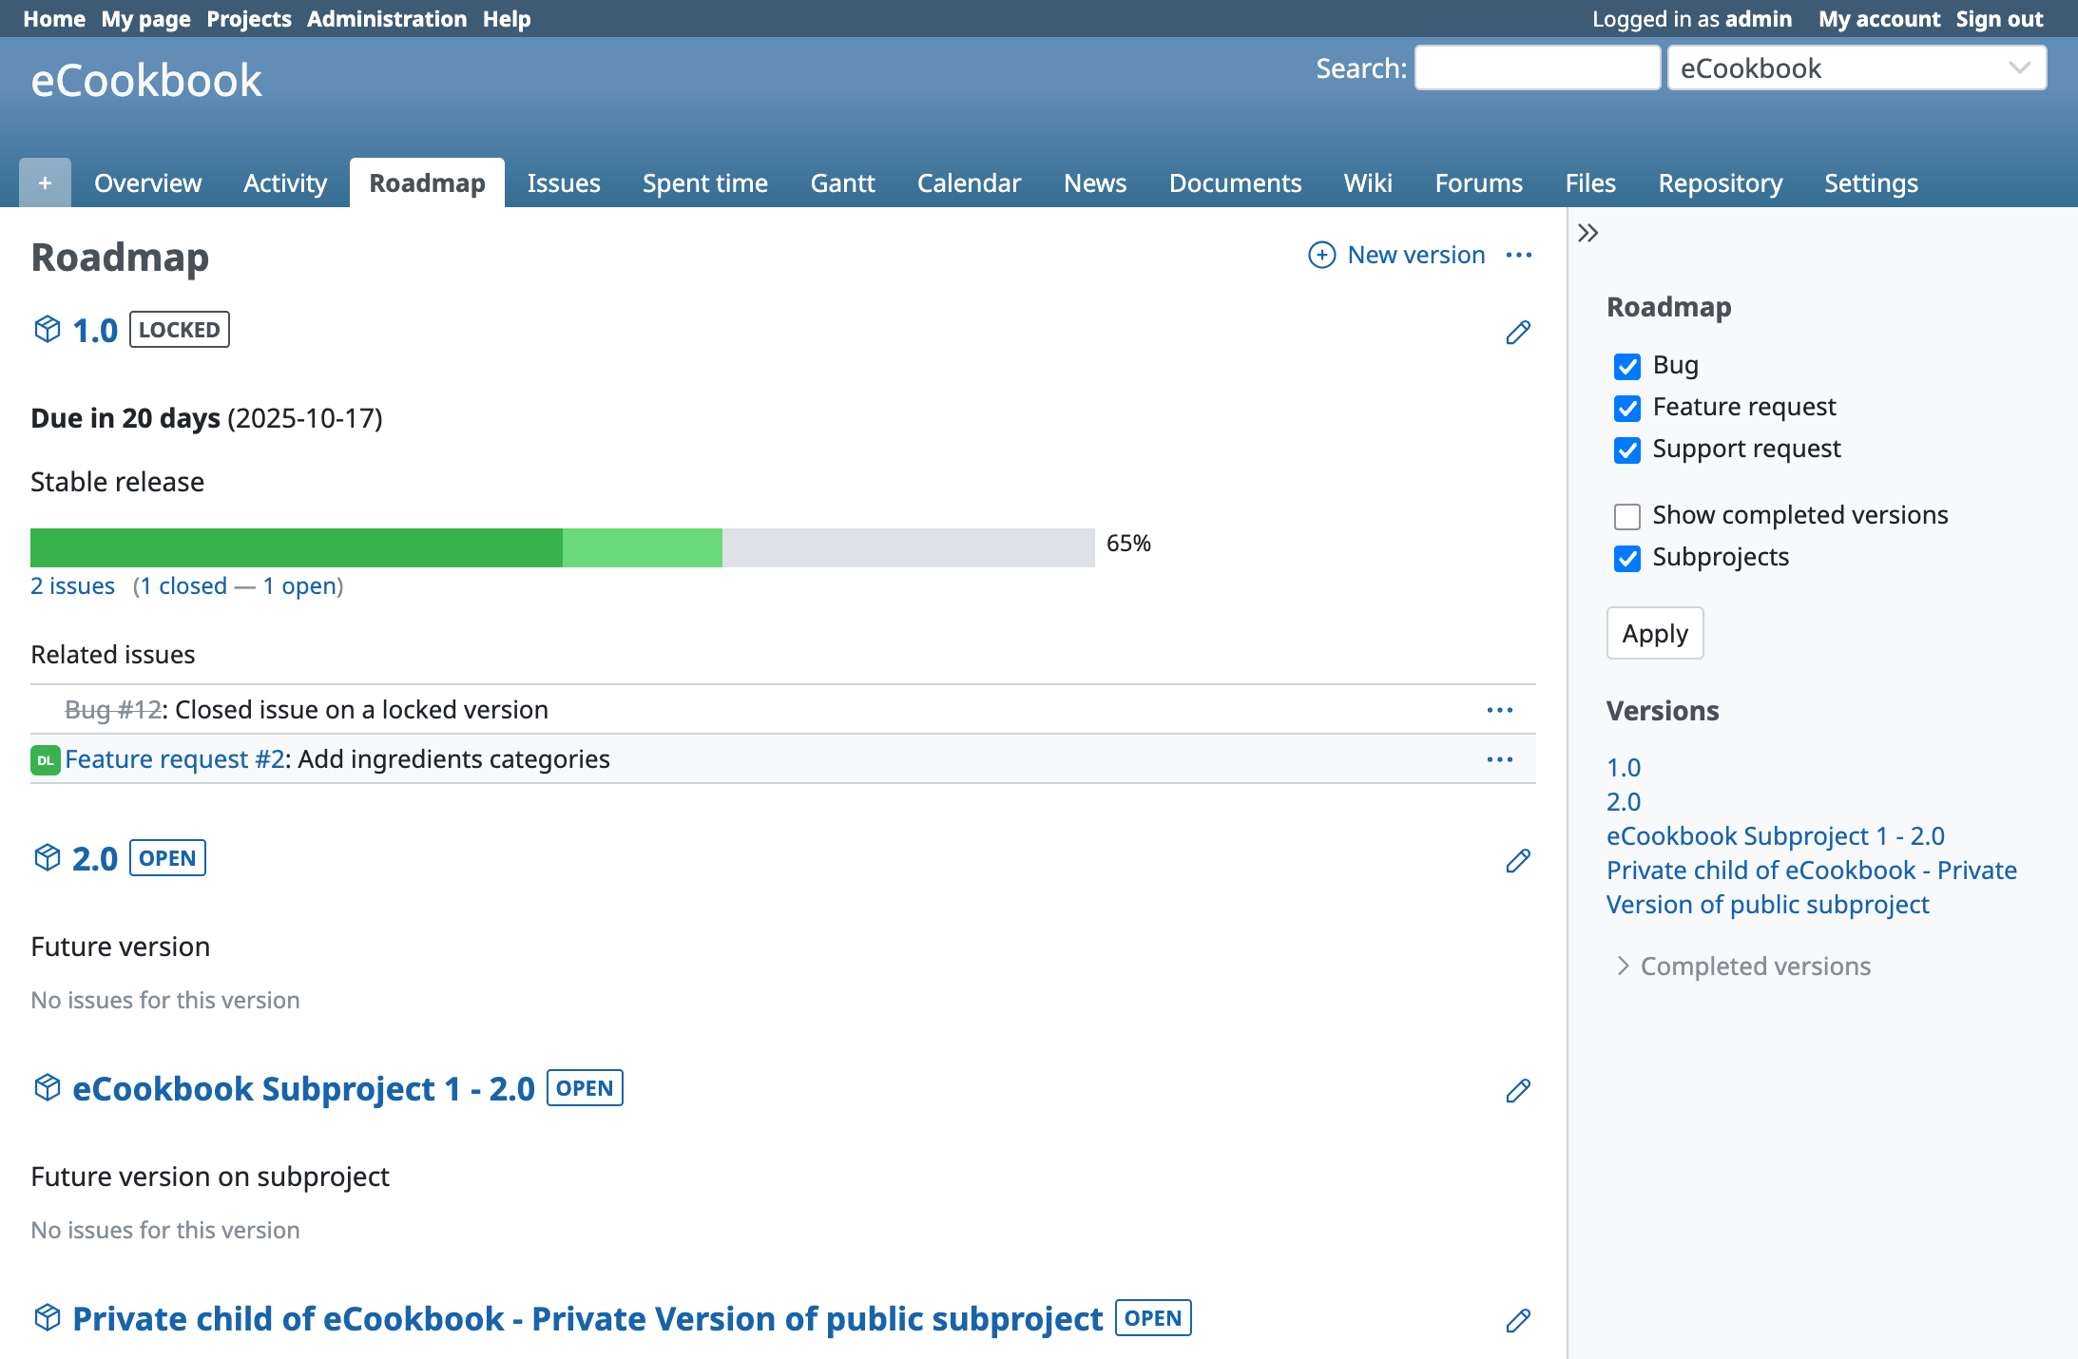Collapse the sidebar with the double chevron
The width and height of the screenshot is (2078, 1359).
pos(1587,233)
